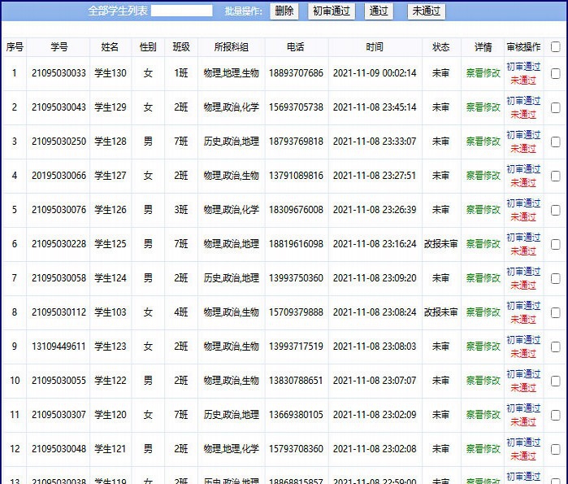Click 初审通过 link for 学生130
Viewport: 568px width, 484px height.
coord(523,67)
